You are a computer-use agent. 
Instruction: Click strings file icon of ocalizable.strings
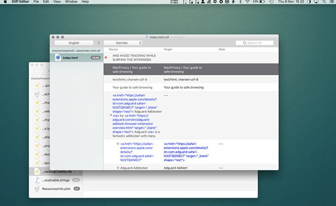tap(37, 180)
